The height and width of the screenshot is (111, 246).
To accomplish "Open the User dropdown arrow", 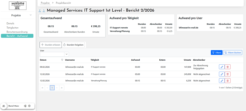I will pyautogui.click(x=67, y=54).
